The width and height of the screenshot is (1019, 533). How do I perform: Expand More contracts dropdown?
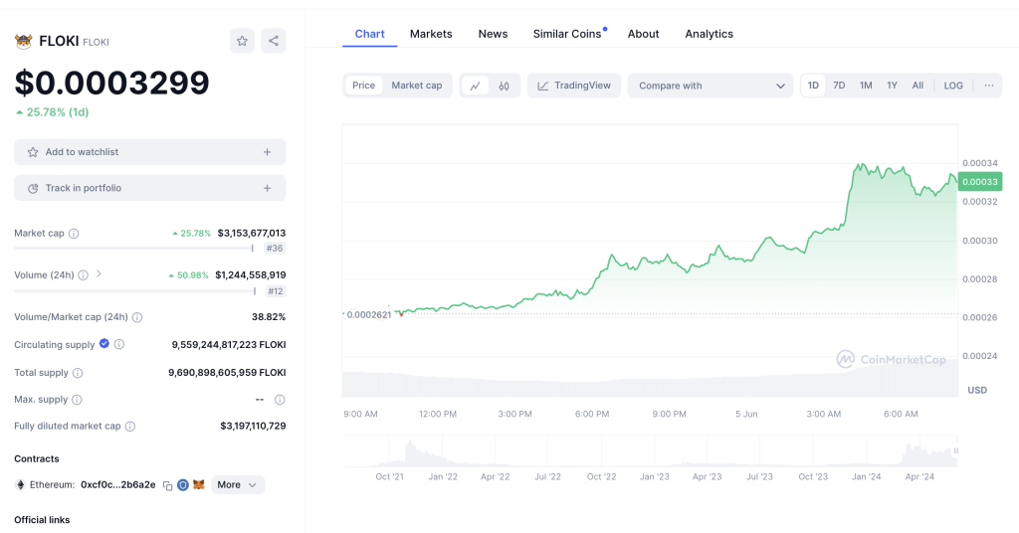coord(238,485)
